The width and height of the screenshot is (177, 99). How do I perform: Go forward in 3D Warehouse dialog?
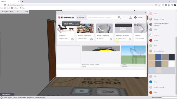pyautogui.click(x=62, y=13)
